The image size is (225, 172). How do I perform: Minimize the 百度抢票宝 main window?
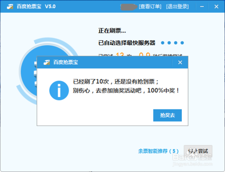point(202,7)
